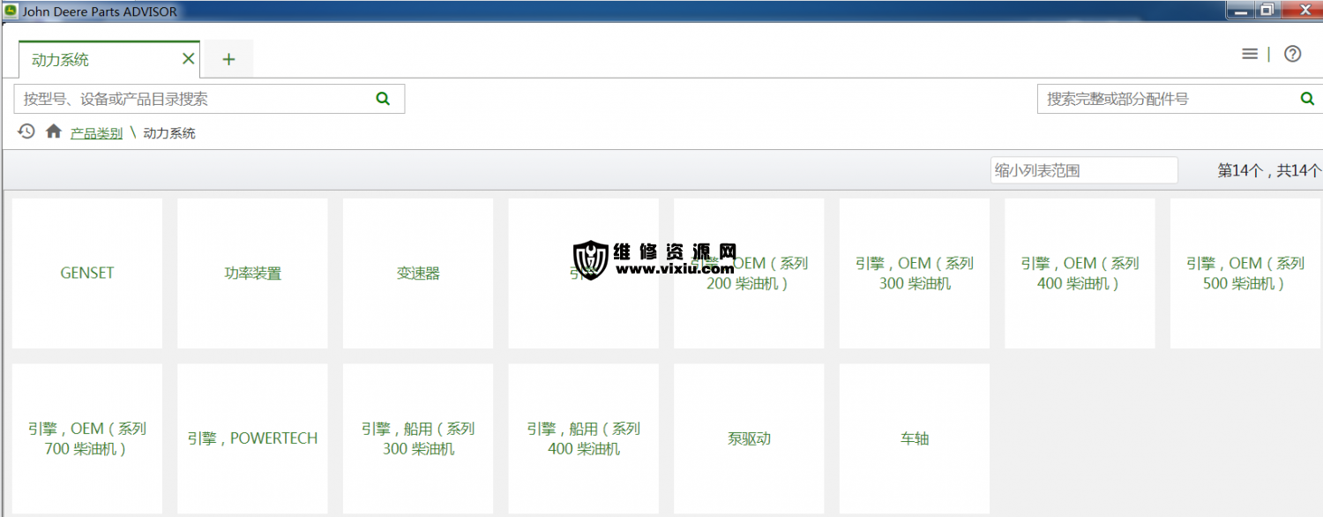
Task: Click the 第14个,共14个 count text
Action: pos(1269,171)
